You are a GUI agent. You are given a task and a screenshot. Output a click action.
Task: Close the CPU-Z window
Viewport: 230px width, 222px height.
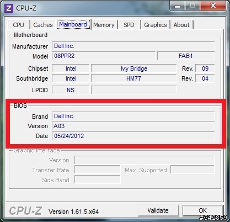click(x=213, y=6)
